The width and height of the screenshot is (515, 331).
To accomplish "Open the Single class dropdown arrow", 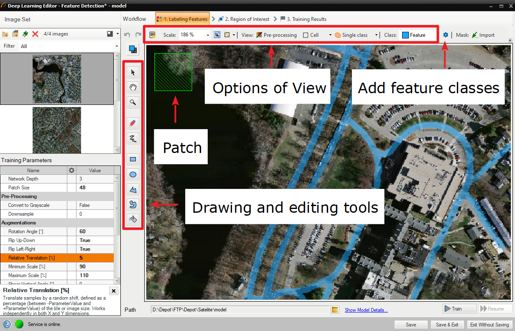I will pos(376,35).
